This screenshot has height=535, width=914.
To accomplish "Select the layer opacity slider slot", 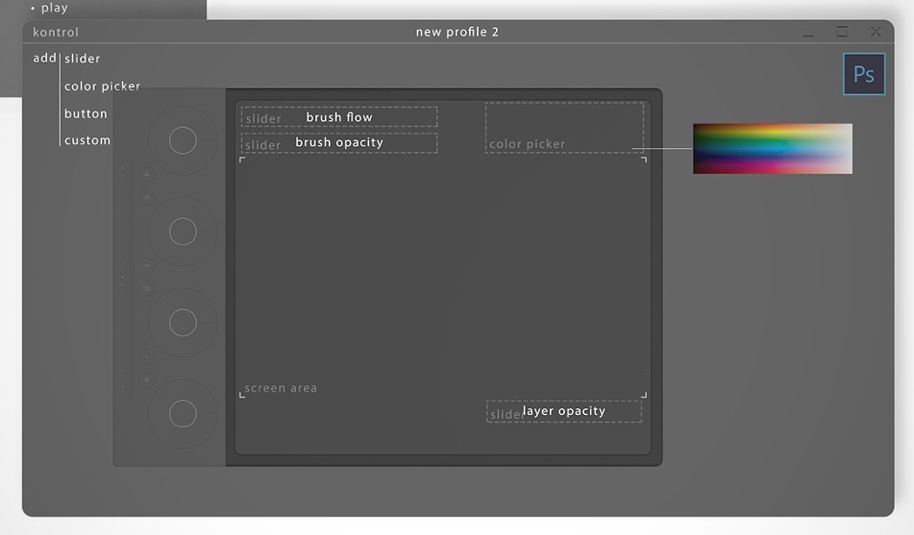I will pyautogui.click(x=564, y=411).
